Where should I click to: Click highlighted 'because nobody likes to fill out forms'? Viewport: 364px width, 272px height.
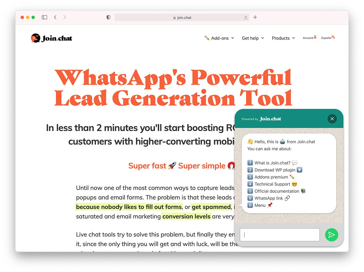pos(129,207)
